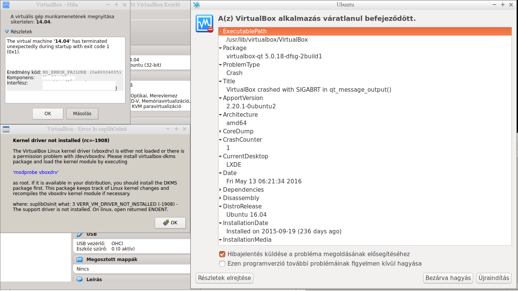Click the Újraindítás button
518x291 pixels.
tap(494, 278)
